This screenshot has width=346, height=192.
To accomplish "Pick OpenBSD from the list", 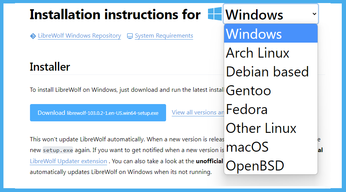I will click(271, 166).
